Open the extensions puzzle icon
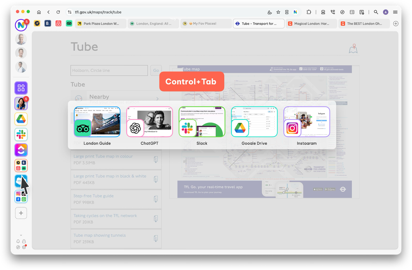 tap(309, 12)
